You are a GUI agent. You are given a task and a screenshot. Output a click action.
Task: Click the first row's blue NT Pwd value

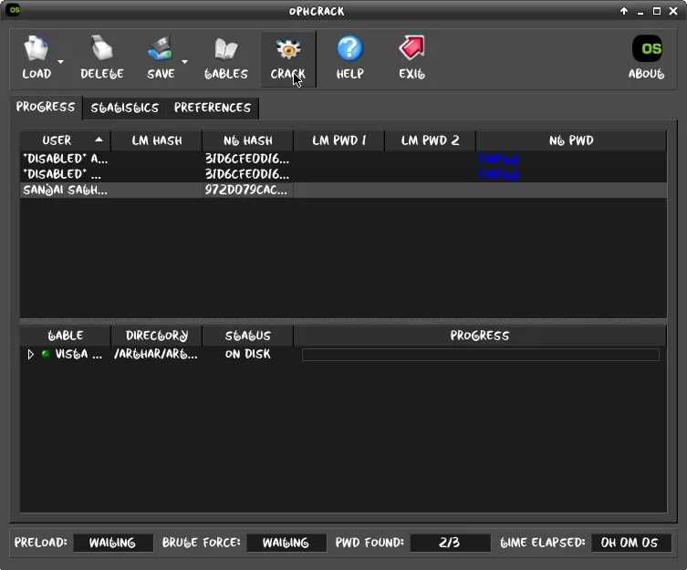click(x=499, y=159)
